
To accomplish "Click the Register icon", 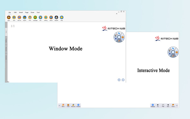I will (x=56, y=17).
